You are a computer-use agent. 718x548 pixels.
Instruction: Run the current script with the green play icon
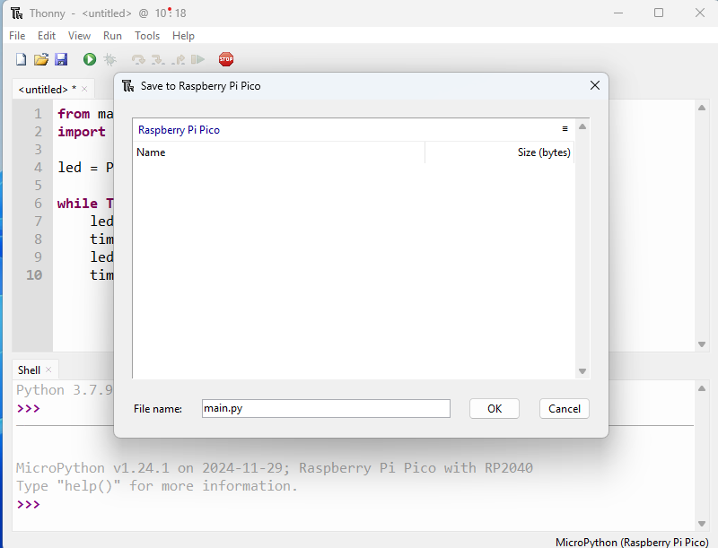[87, 59]
